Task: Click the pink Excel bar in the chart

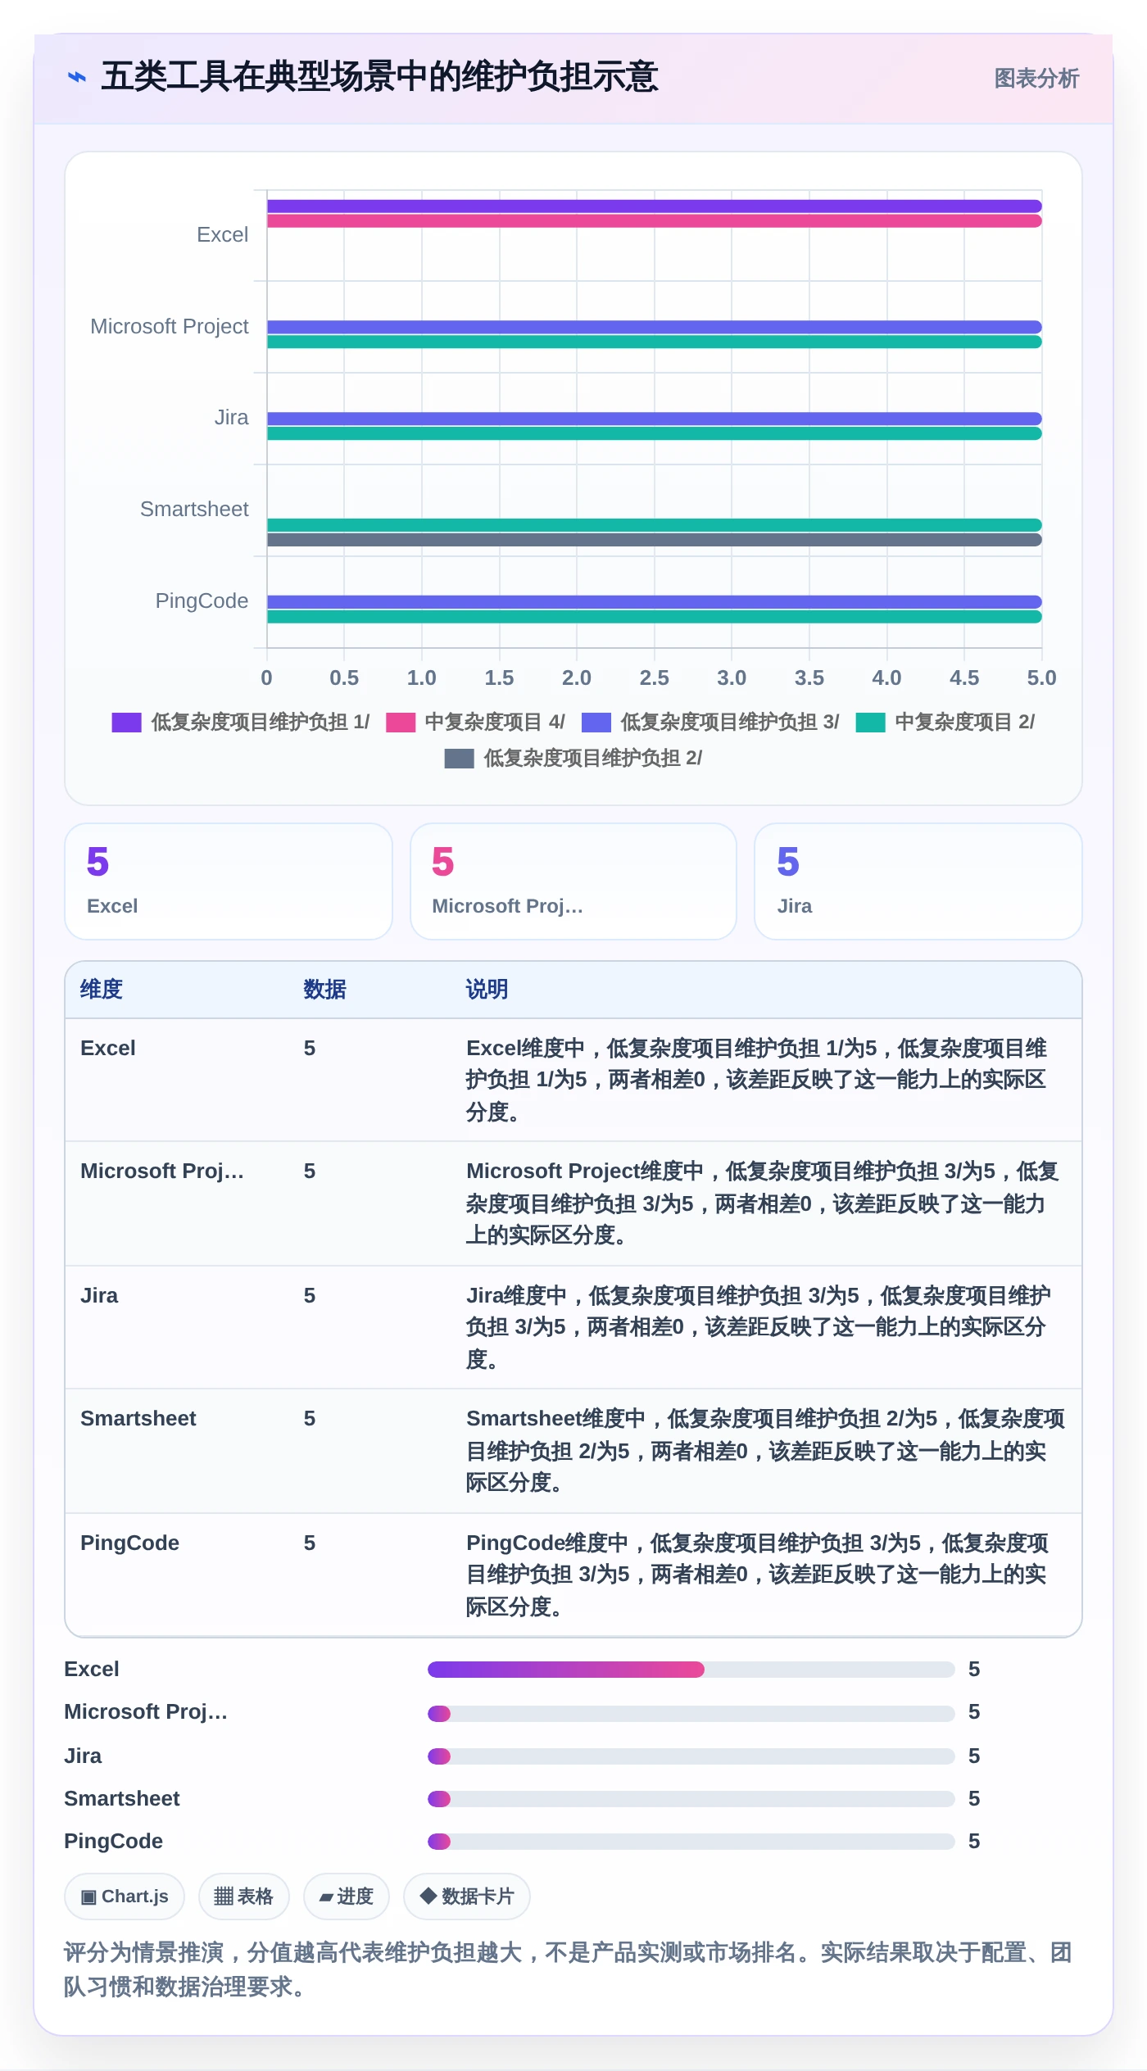Action: coord(654,221)
